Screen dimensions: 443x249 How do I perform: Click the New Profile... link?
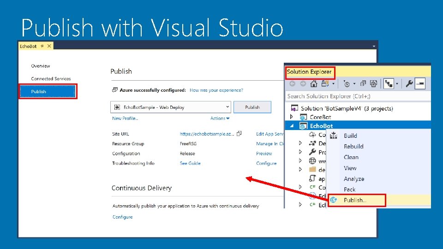click(125, 119)
